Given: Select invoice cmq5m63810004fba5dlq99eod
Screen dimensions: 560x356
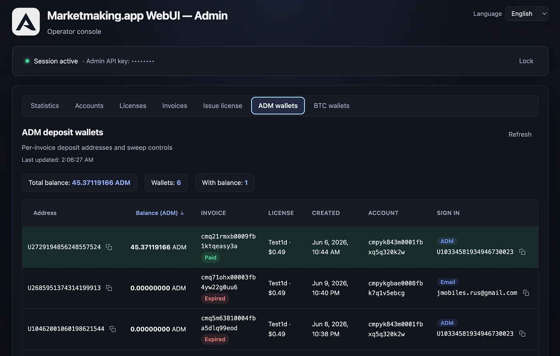Looking at the screenshot, I should click(228, 323).
